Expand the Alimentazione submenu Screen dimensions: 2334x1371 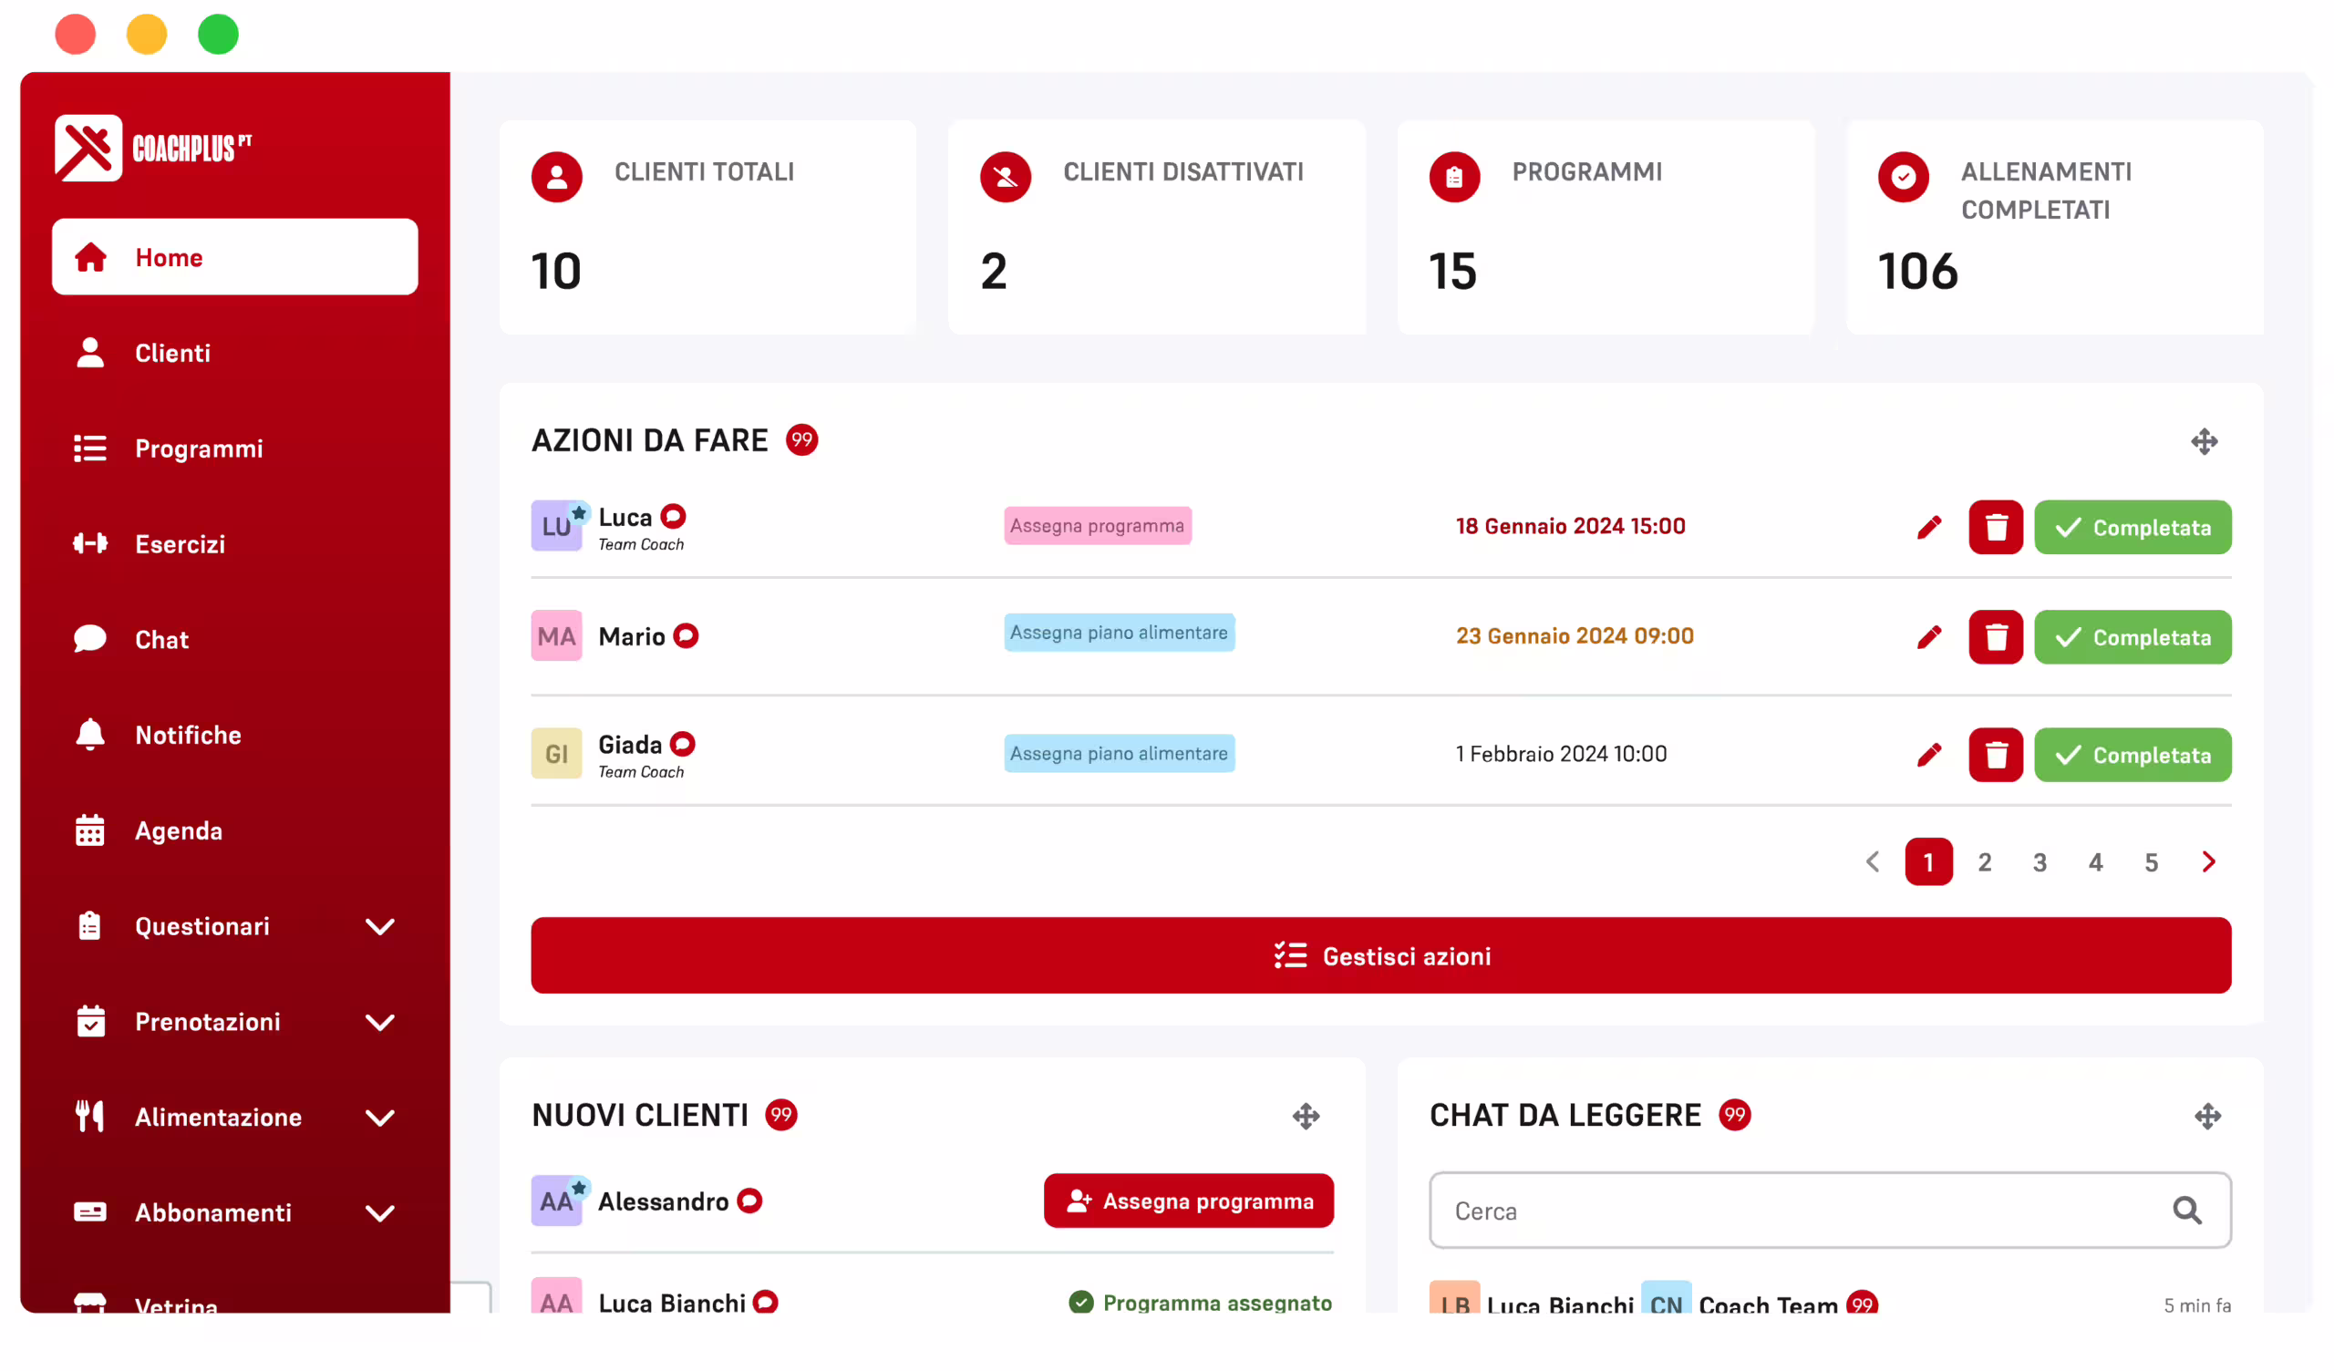(x=380, y=1118)
